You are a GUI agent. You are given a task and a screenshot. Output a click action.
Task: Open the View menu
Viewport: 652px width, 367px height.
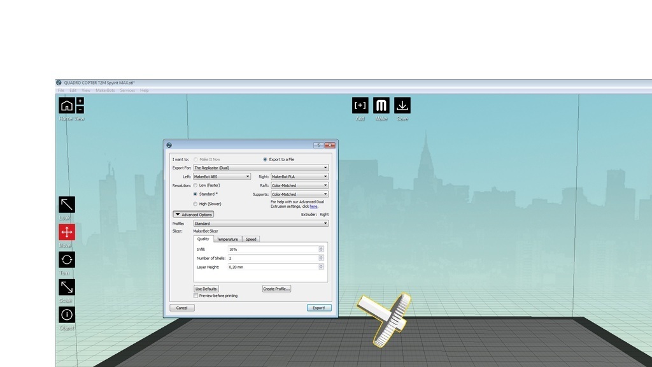pos(86,90)
